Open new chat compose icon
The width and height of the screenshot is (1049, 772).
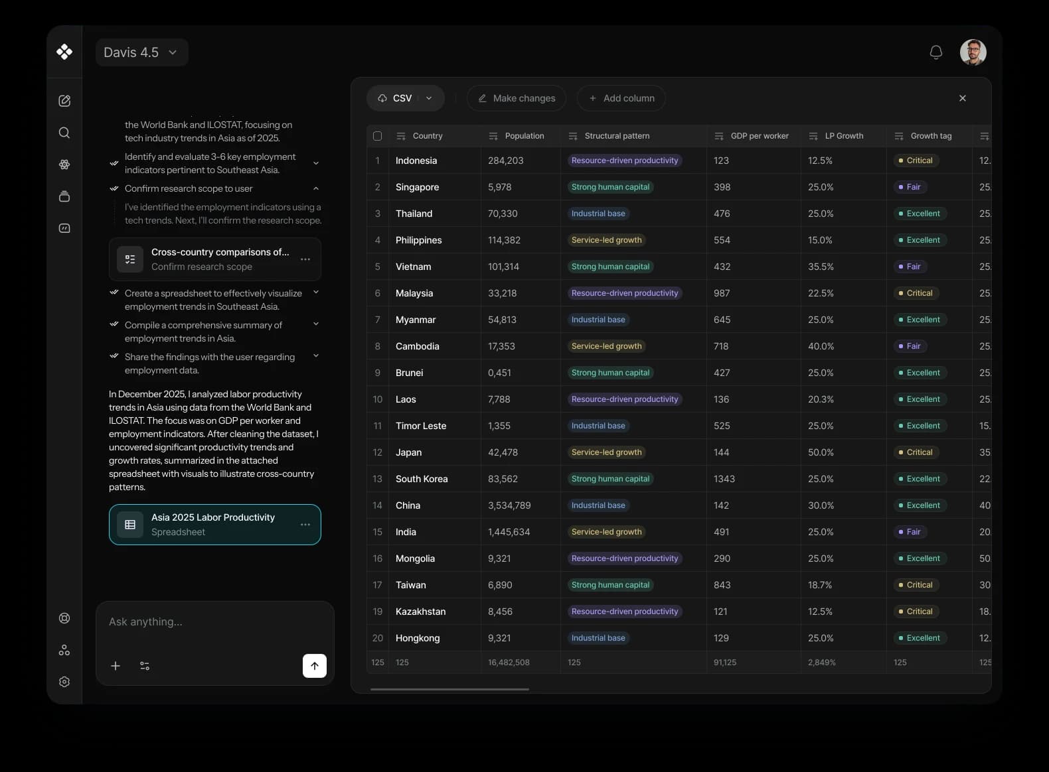pyautogui.click(x=64, y=101)
